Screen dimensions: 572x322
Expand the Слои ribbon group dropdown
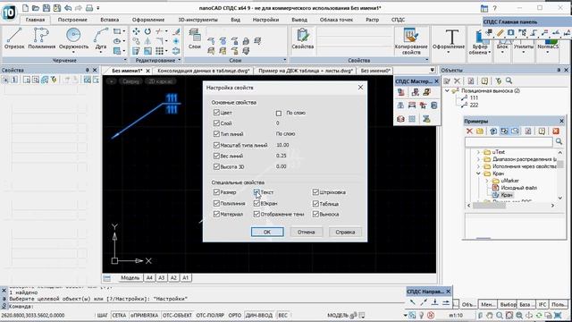(284, 60)
